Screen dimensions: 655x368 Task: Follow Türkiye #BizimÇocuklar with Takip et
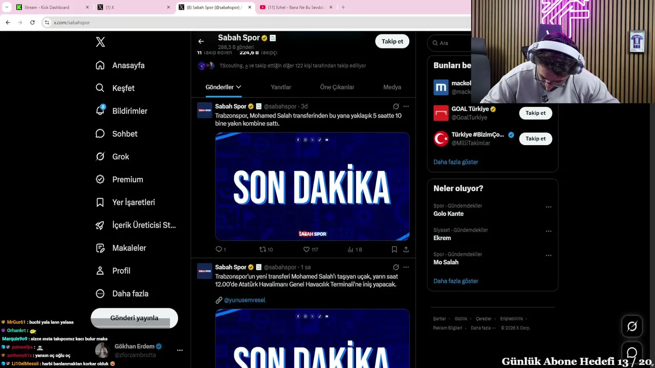[535, 139]
